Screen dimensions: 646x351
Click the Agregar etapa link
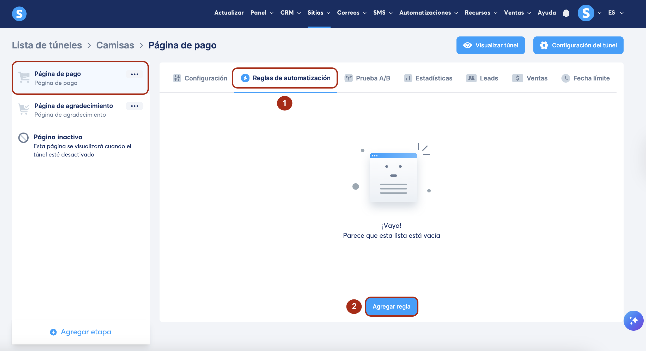[x=81, y=332]
